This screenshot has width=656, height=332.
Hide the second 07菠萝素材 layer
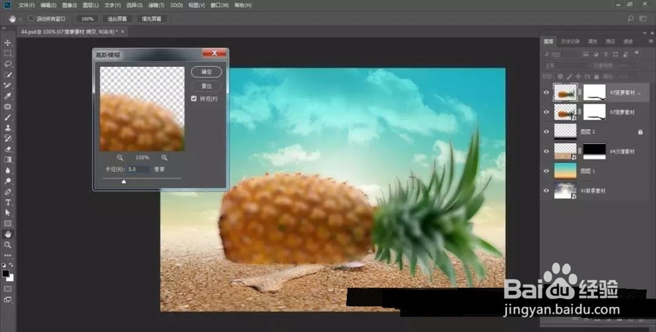click(x=546, y=112)
